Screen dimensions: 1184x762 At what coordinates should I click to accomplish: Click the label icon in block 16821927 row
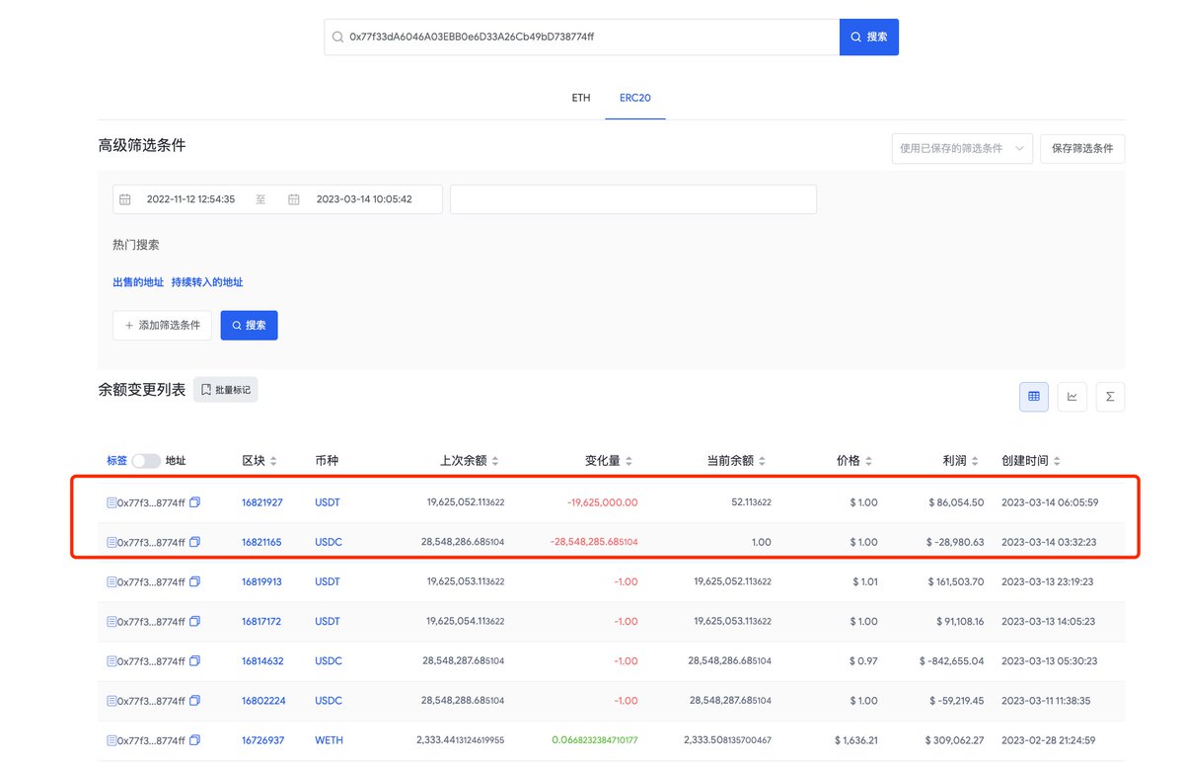(111, 502)
